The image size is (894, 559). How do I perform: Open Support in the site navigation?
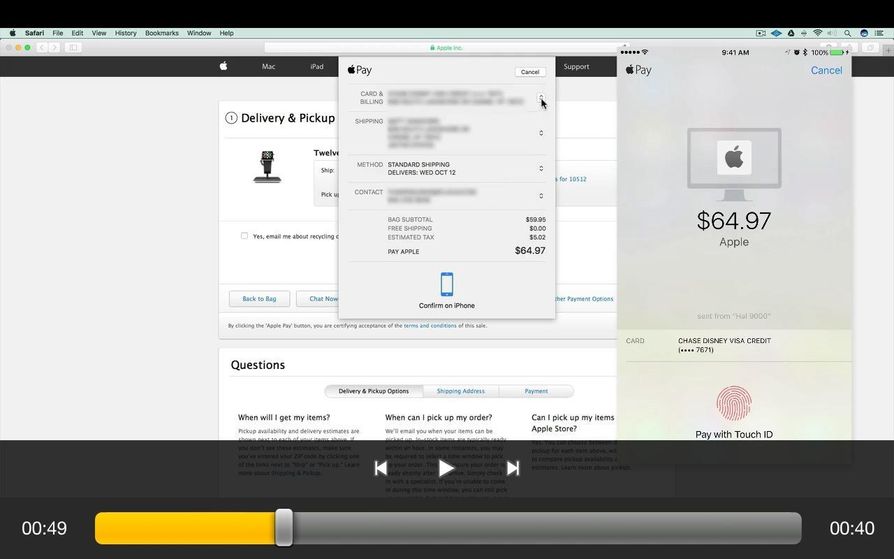(576, 66)
